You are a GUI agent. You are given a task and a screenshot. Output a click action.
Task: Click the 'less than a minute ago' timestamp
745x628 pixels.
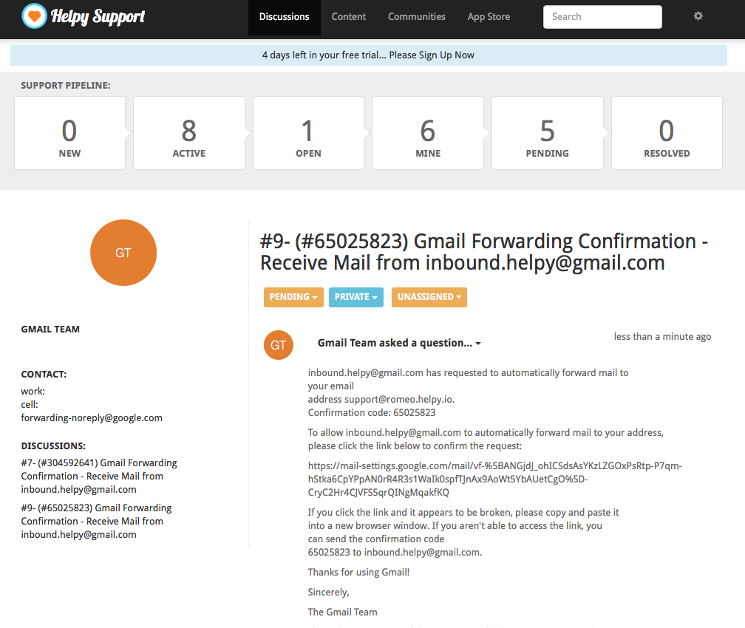662,336
